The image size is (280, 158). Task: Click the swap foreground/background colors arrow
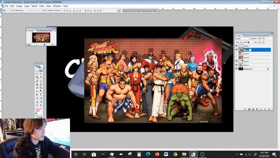point(41,109)
